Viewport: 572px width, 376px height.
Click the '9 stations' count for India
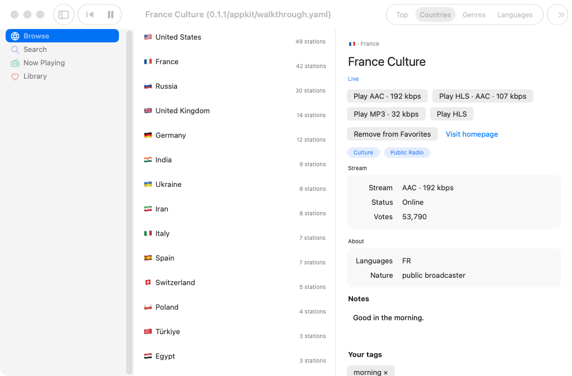click(x=312, y=165)
